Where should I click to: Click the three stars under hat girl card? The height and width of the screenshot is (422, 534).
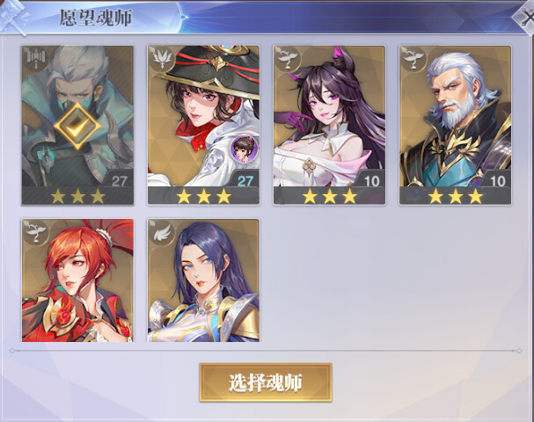tap(203, 196)
